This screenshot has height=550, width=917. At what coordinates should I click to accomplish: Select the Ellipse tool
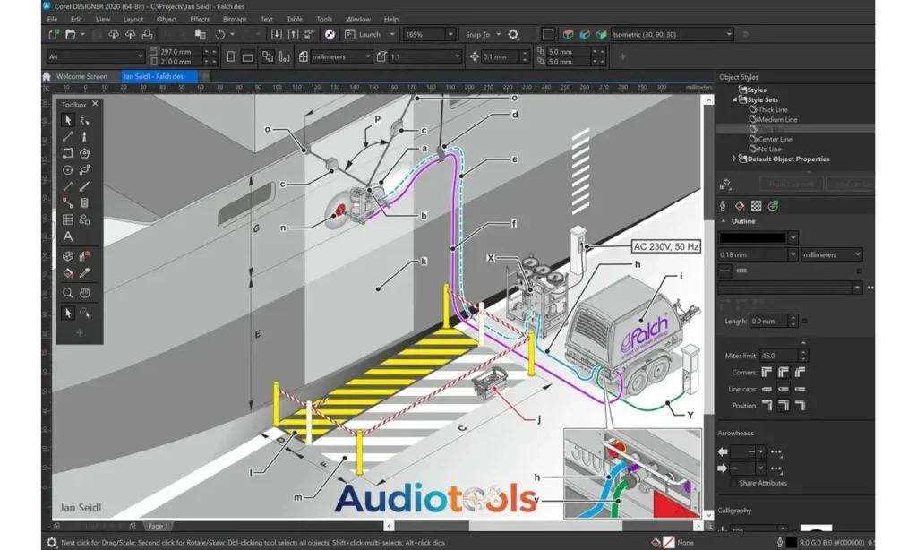(x=67, y=169)
